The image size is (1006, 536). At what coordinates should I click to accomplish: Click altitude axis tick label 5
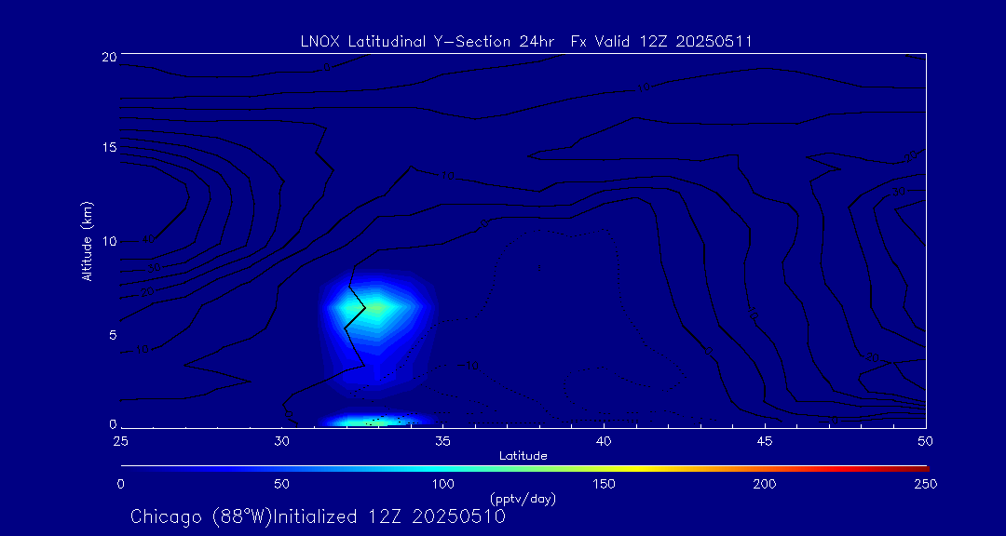click(x=113, y=335)
